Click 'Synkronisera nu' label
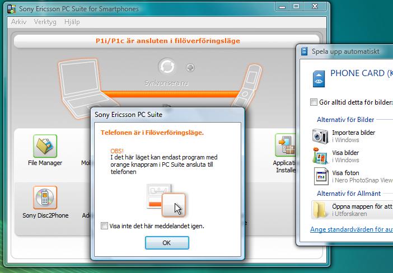Viewport: 393px width, 273px height. (x=166, y=83)
